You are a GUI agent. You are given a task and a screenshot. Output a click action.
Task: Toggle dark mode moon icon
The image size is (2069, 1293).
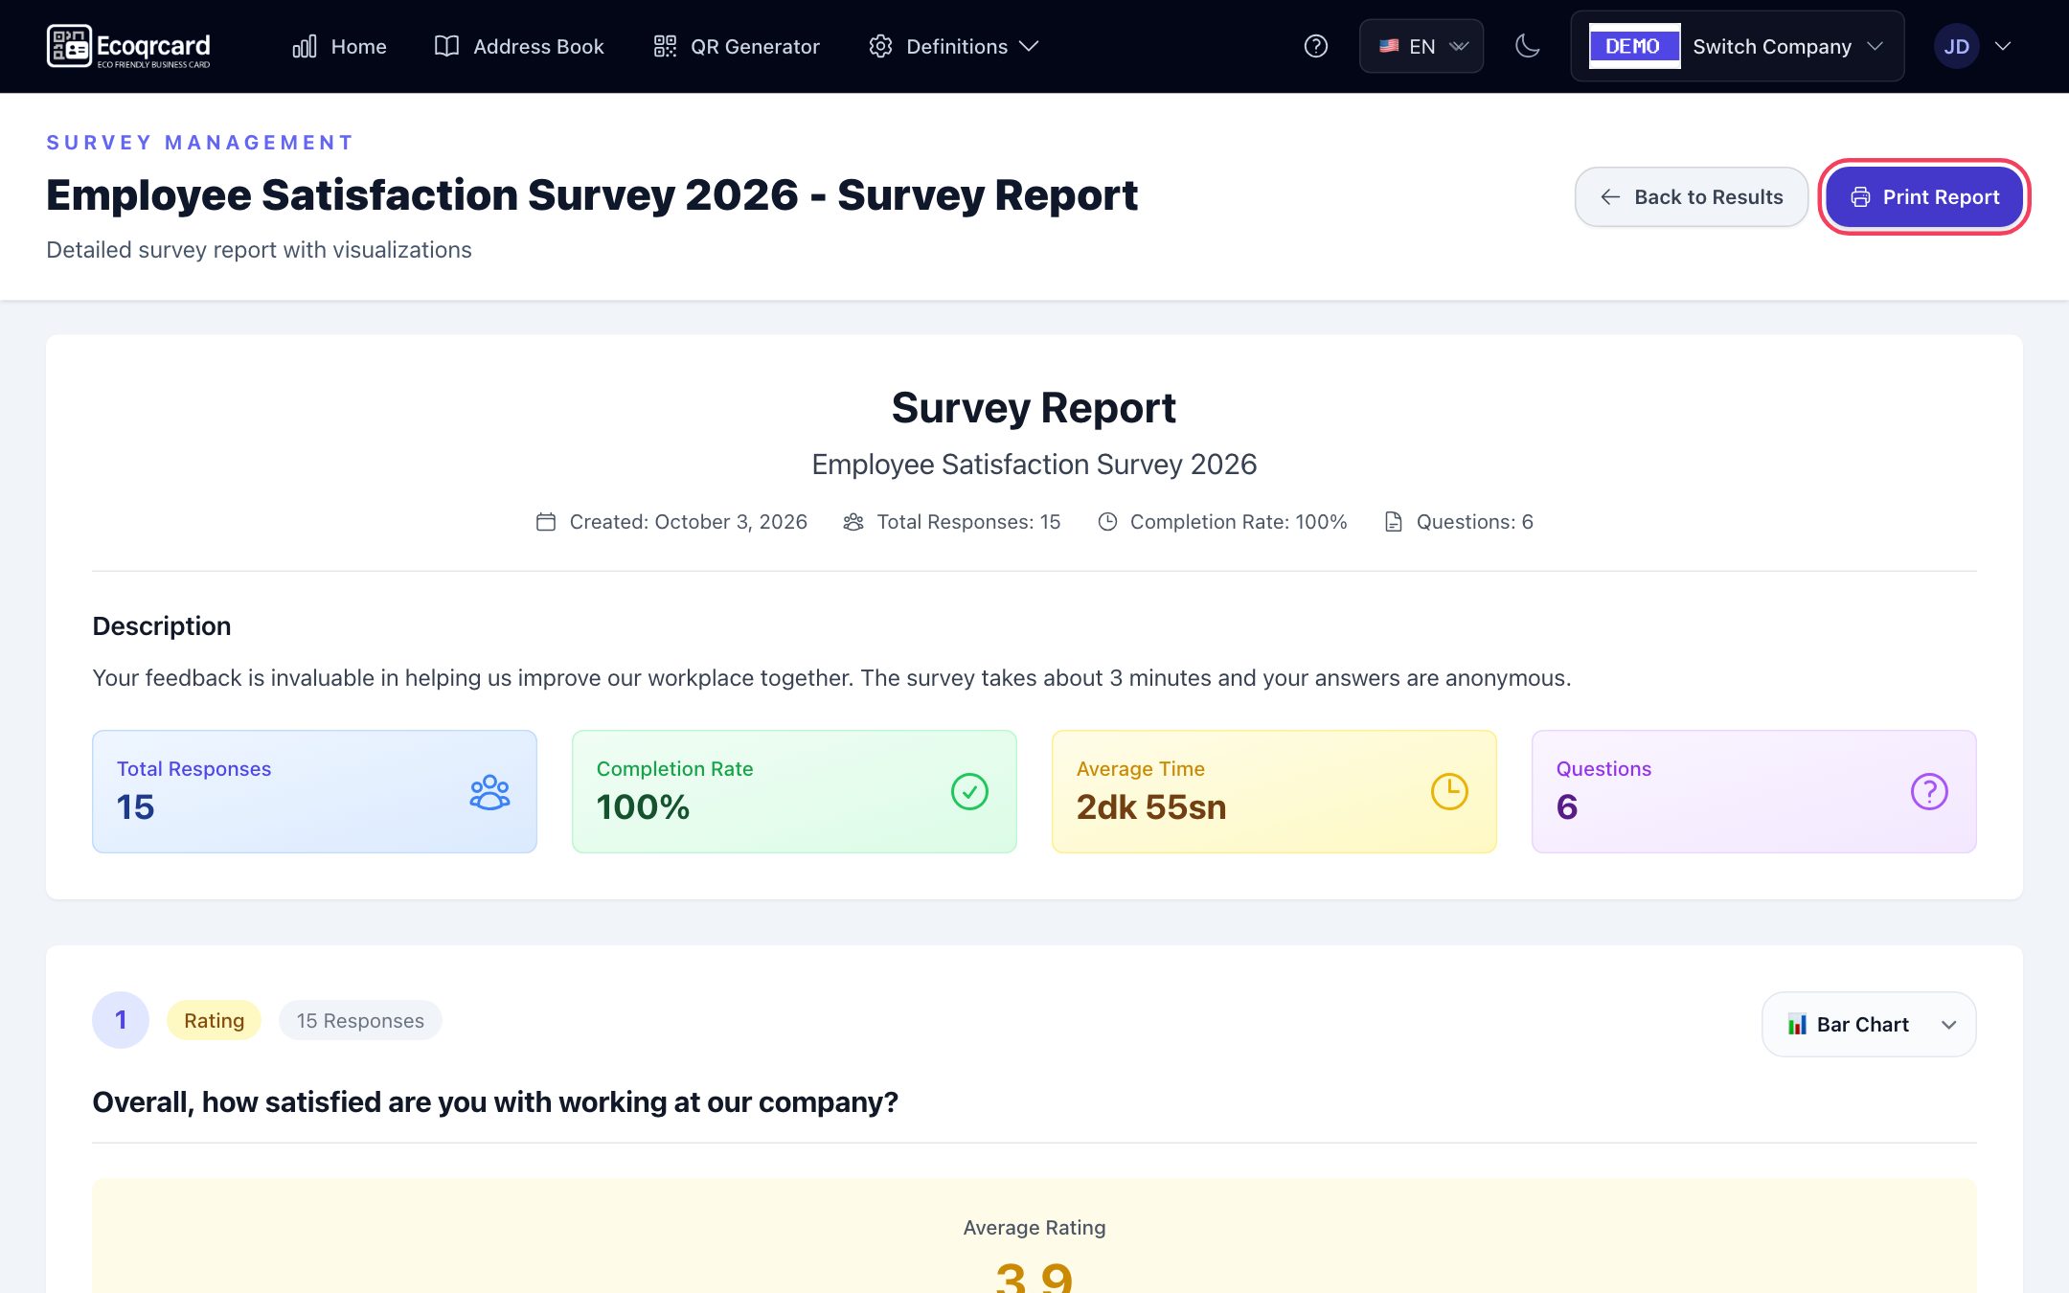click(x=1528, y=46)
